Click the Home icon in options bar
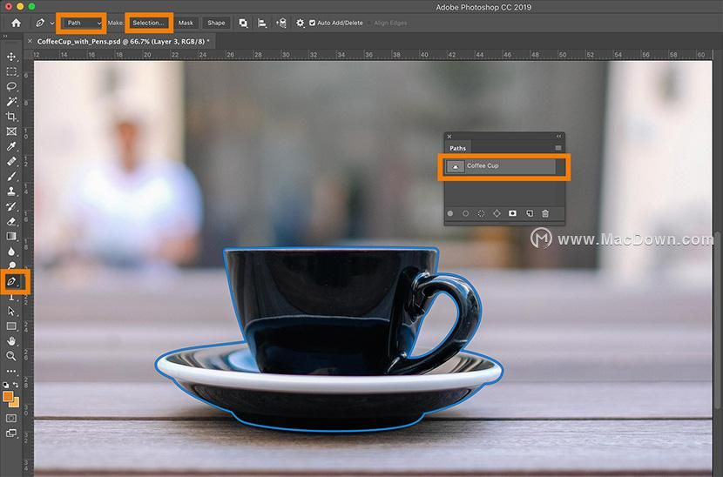 [x=15, y=23]
